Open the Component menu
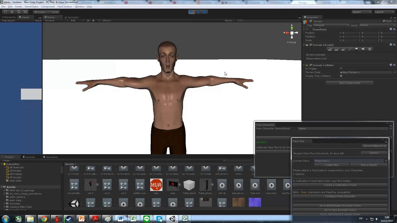This screenshot has height=223, width=397. click(x=48, y=7)
